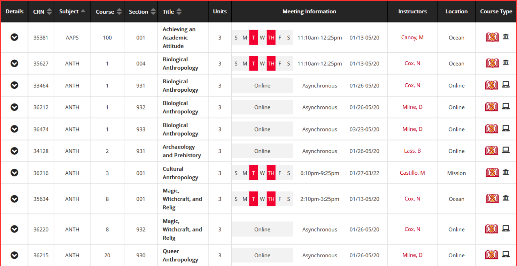This screenshot has height=266, width=517.
Task: Click the online laptop icon for CRN 33464
Action: click(x=506, y=85)
